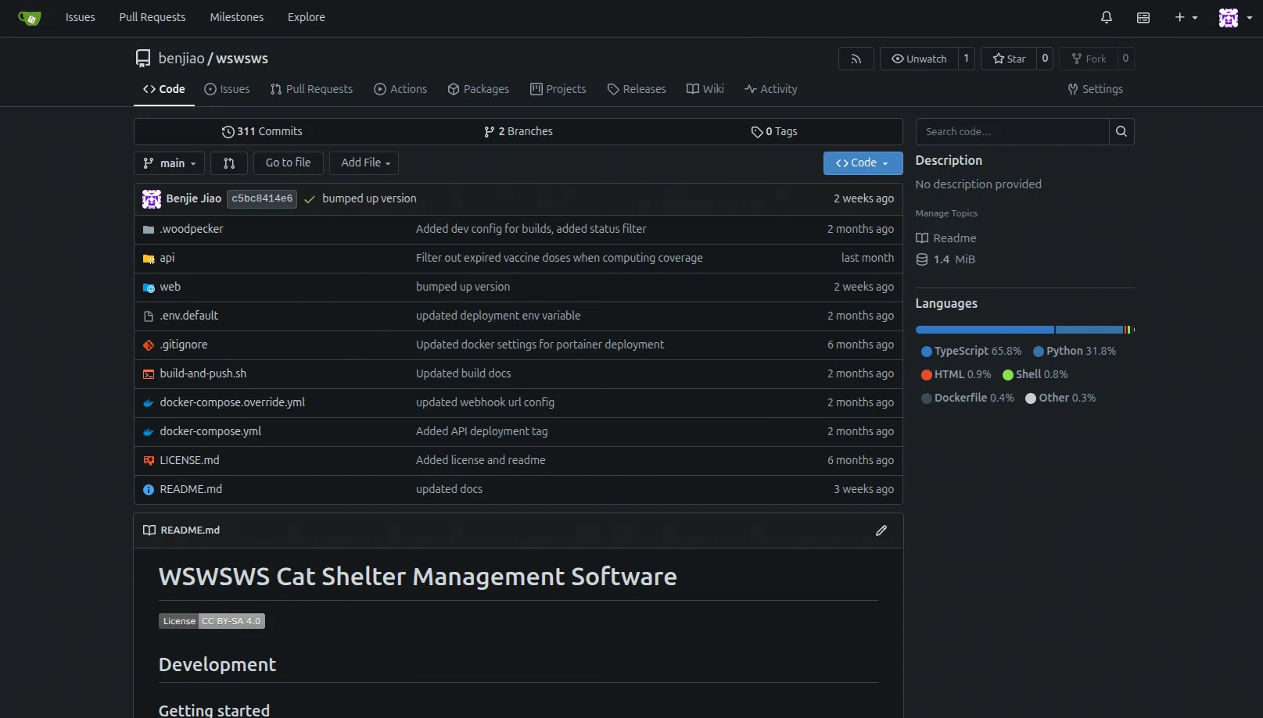The height and width of the screenshot is (718, 1263).
Task: Toggle Star on this repository
Action: [1008, 59]
